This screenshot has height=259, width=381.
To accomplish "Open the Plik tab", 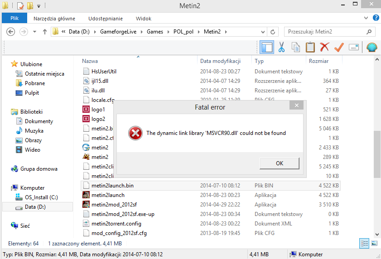I will (x=14, y=18).
